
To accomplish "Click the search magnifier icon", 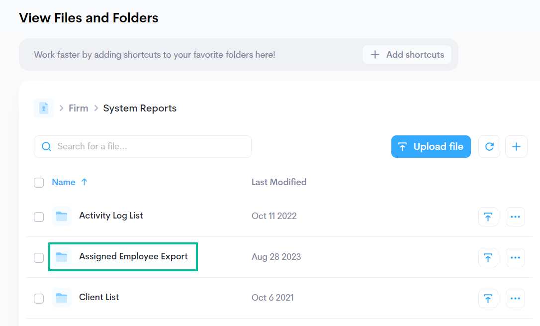I will coord(46,146).
